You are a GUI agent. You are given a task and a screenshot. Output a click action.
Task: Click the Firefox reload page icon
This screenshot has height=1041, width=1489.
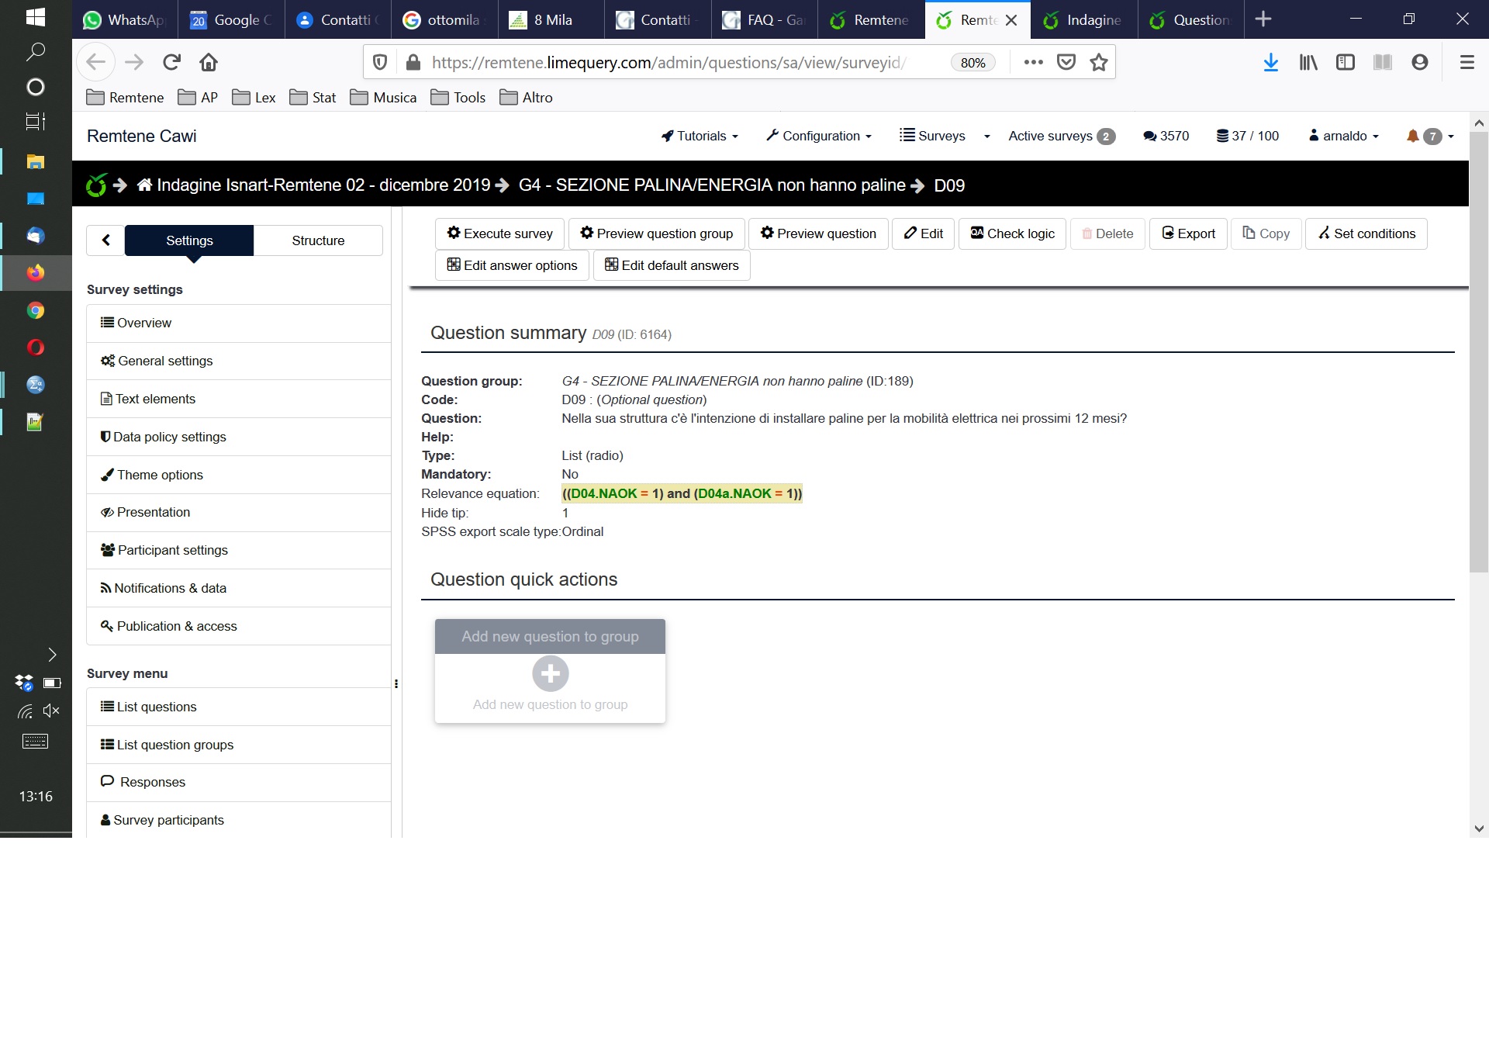click(171, 62)
